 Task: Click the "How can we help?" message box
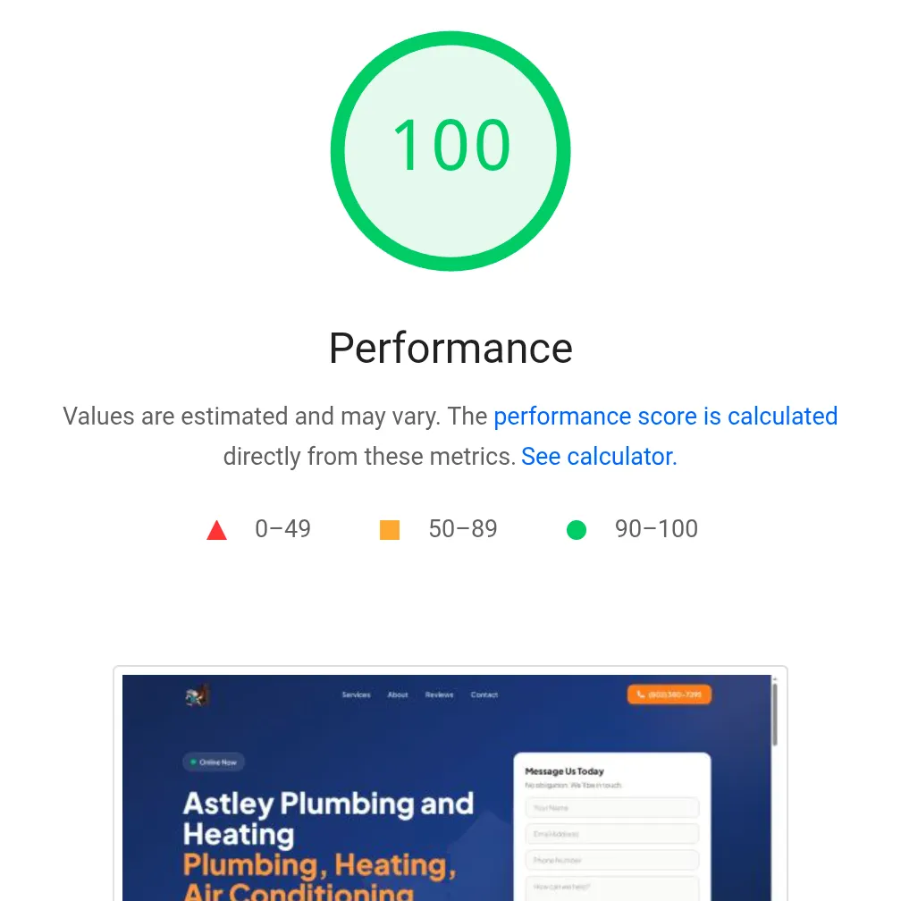point(611,888)
